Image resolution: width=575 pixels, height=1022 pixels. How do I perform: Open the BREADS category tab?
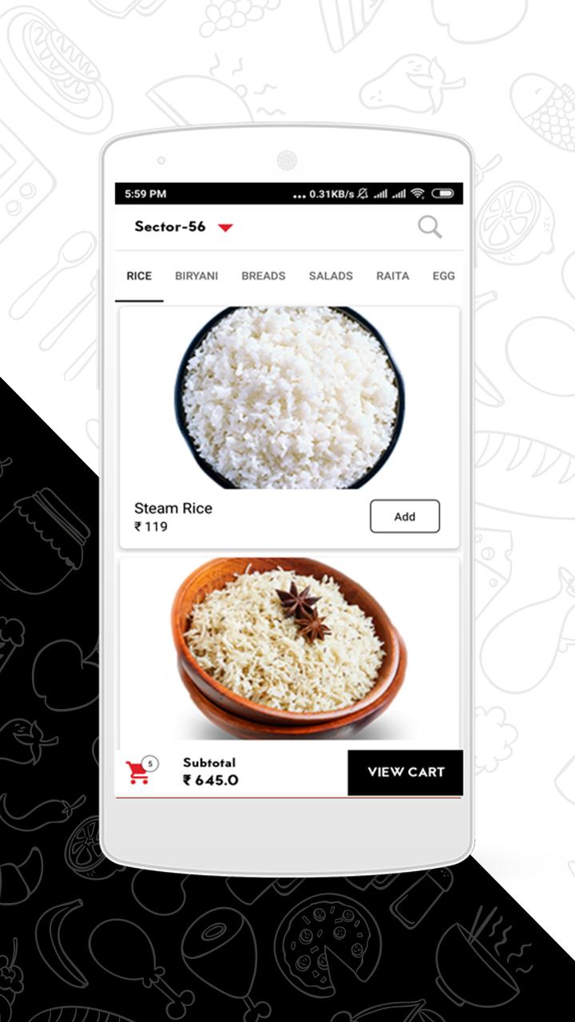(x=264, y=275)
